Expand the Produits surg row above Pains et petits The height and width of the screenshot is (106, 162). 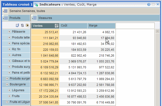point(9,67)
